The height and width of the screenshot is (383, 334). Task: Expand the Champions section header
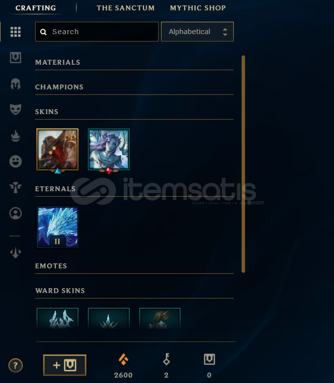134,87
